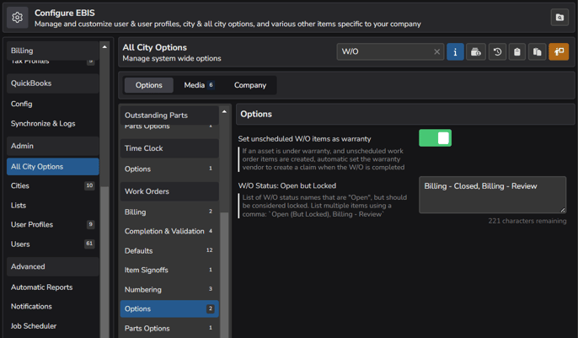Click the Billing sidebar section header
This screenshot has width=578, height=338.
(53, 51)
